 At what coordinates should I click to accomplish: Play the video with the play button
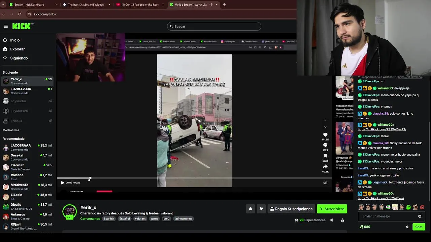tap(62, 183)
